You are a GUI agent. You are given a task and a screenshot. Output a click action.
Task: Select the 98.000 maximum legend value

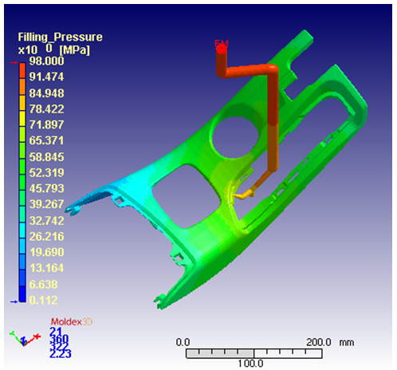46,61
